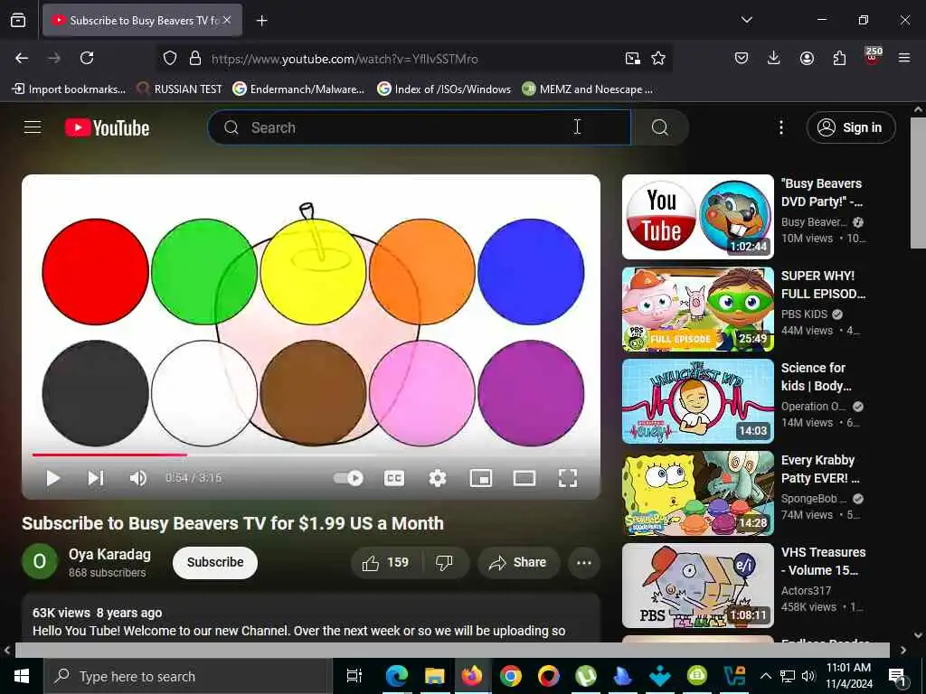
Task: Click the vertical page scrollbar
Action: [x=918, y=183]
